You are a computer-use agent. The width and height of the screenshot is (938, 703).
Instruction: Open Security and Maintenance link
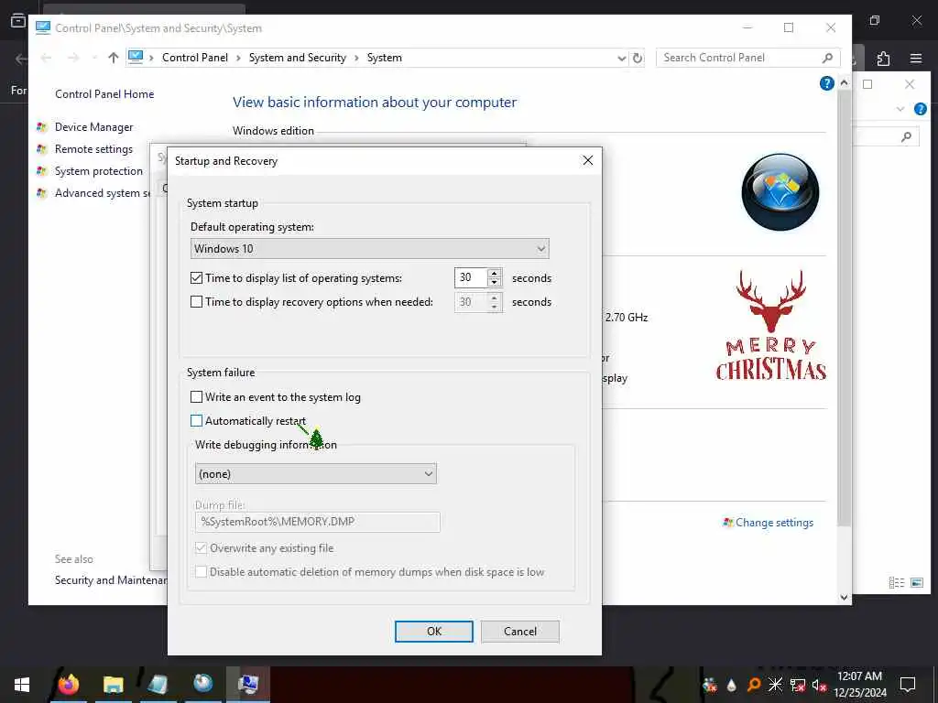[x=111, y=579]
